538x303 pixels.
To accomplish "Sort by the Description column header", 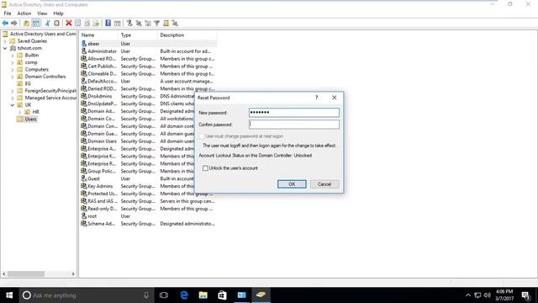I will coord(187,35).
